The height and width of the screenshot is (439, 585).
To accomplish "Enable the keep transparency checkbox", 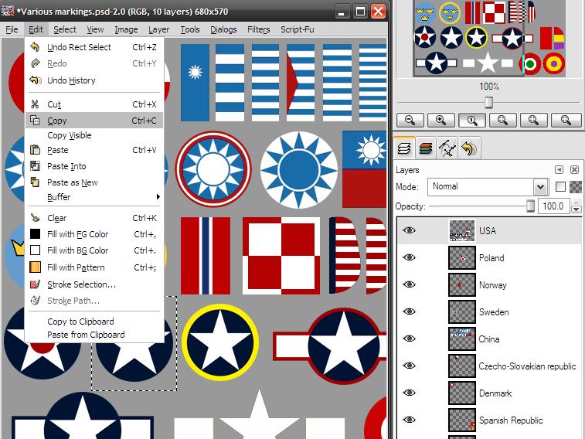I will click(x=560, y=186).
